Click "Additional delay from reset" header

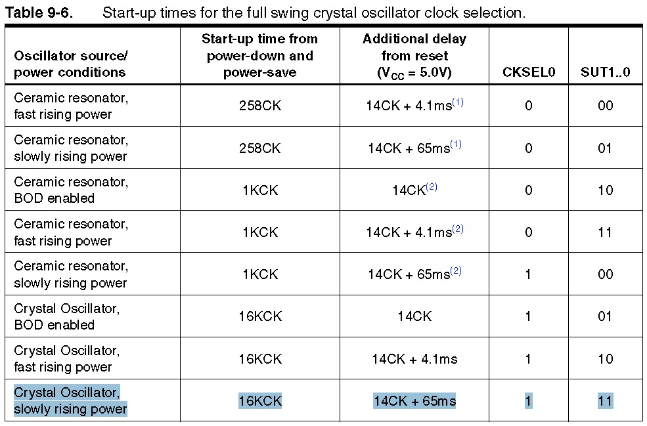[x=414, y=56]
